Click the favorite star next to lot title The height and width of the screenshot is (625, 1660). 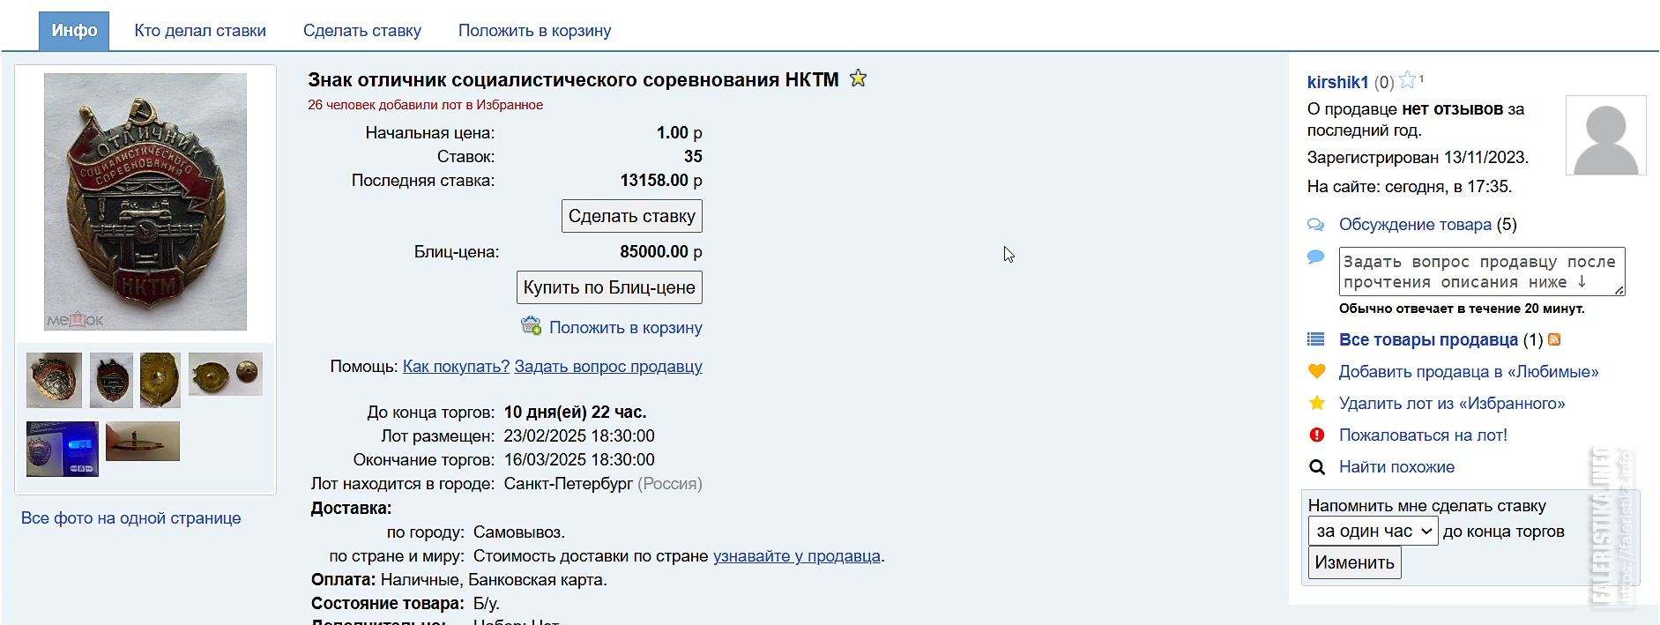(x=858, y=78)
